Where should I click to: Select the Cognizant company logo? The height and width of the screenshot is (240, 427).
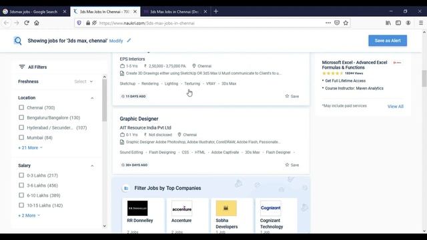(270, 208)
